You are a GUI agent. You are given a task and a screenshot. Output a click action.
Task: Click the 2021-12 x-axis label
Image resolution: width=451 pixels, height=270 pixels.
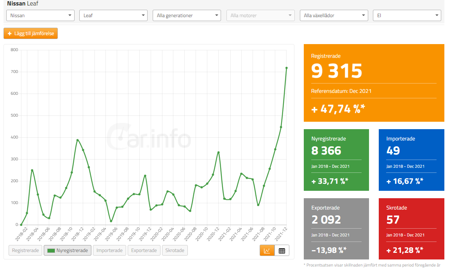pyautogui.click(x=281, y=234)
